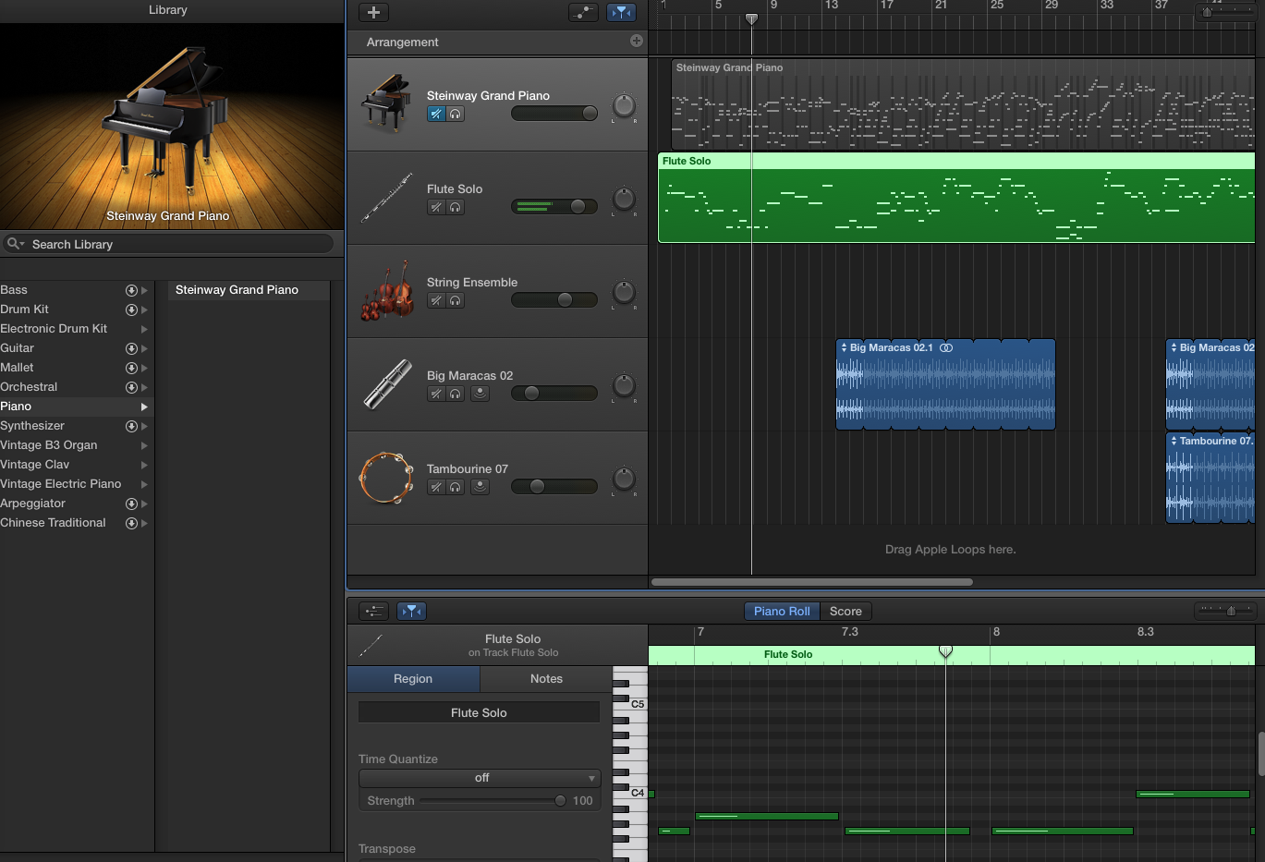This screenshot has height=862, width=1265.
Task: Switch to the Score tab
Action: coord(845,611)
